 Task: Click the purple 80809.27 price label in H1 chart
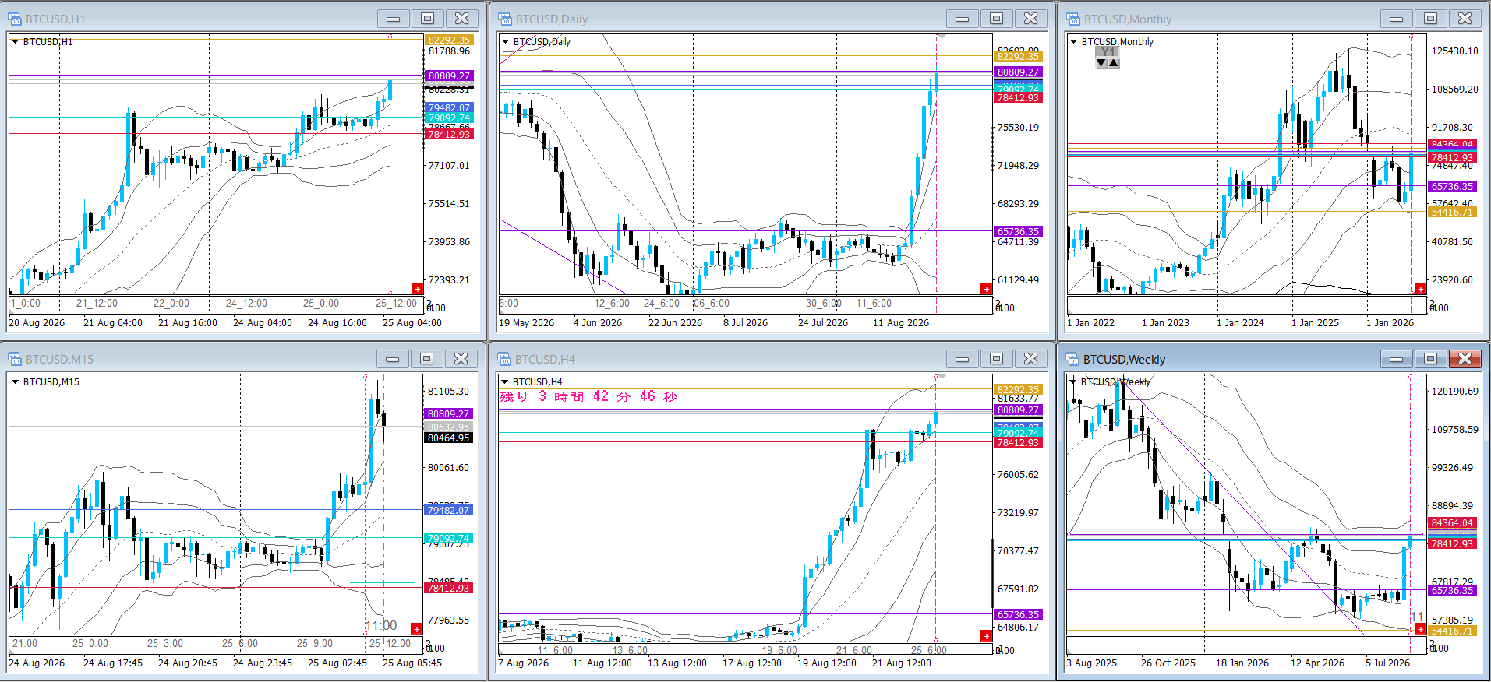pos(449,76)
